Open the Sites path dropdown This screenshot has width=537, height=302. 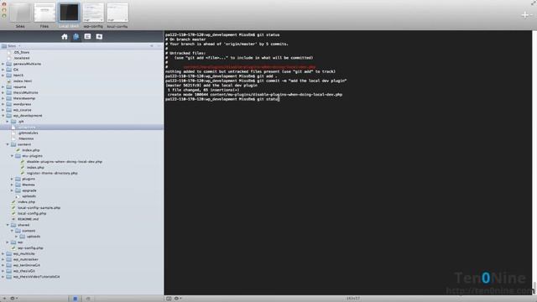(x=11, y=46)
